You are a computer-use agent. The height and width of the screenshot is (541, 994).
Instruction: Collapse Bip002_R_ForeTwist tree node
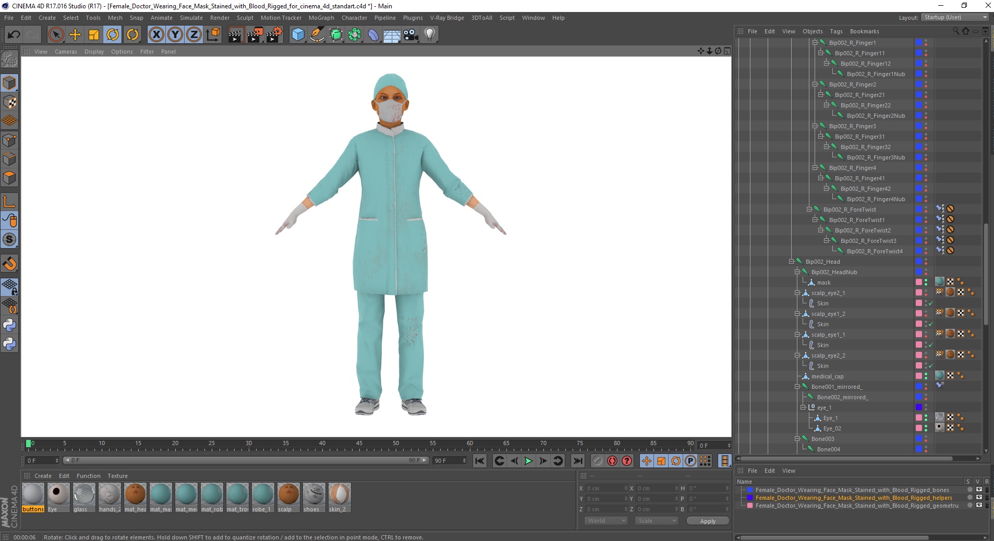[809, 210]
